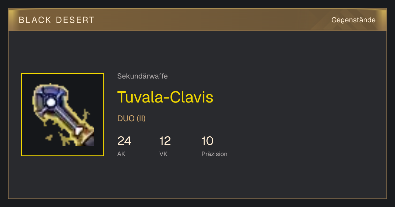This screenshot has height=207, width=395.
Task: Click the clavis's ribbed grey shaft
Action: [65, 117]
